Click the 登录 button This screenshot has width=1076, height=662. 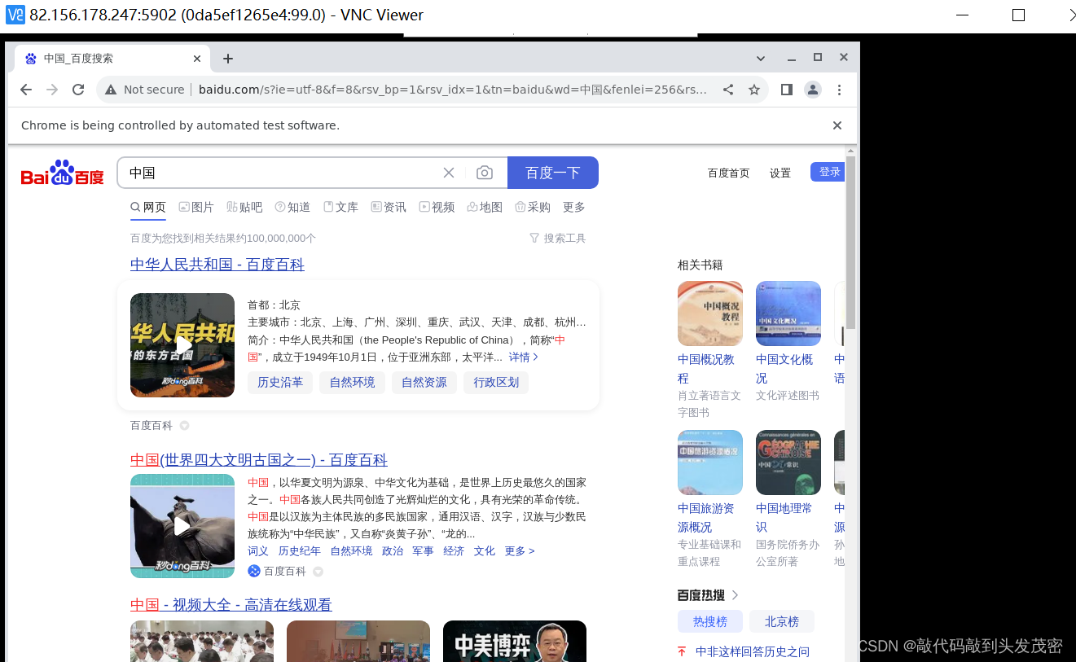828,172
